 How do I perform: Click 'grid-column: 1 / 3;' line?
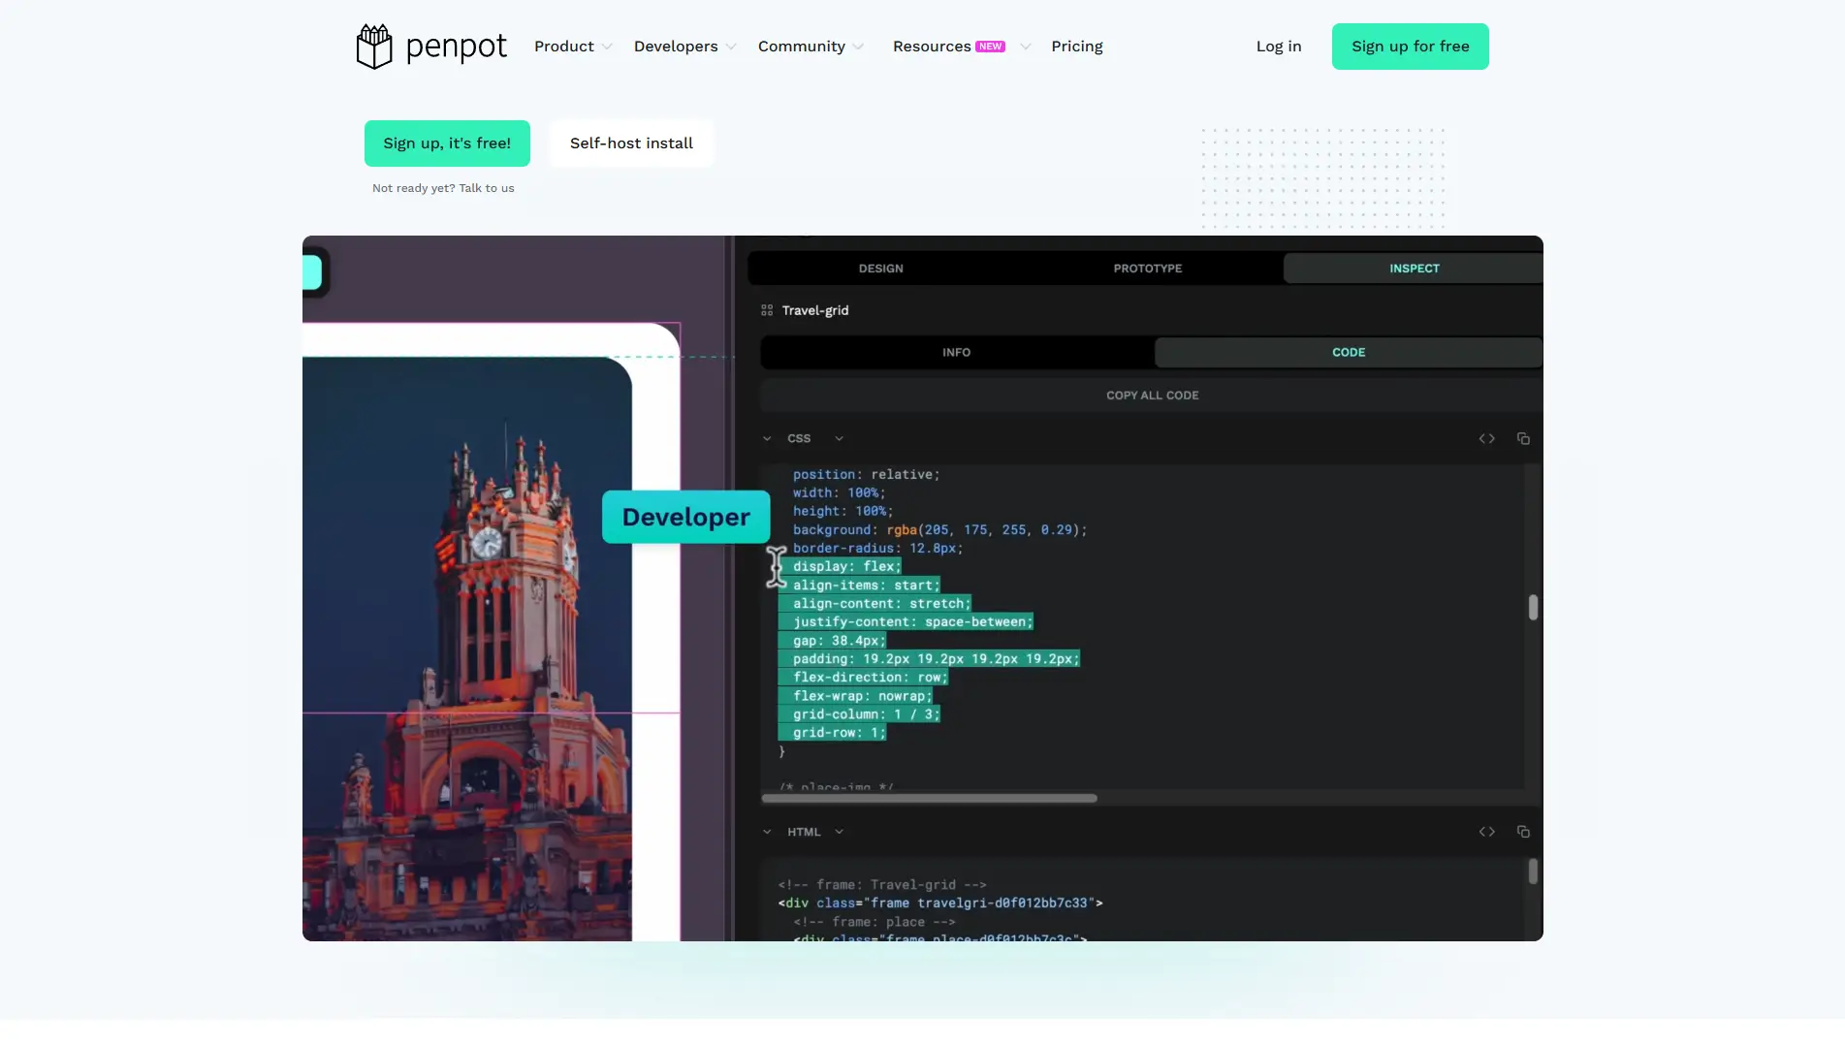point(866,714)
